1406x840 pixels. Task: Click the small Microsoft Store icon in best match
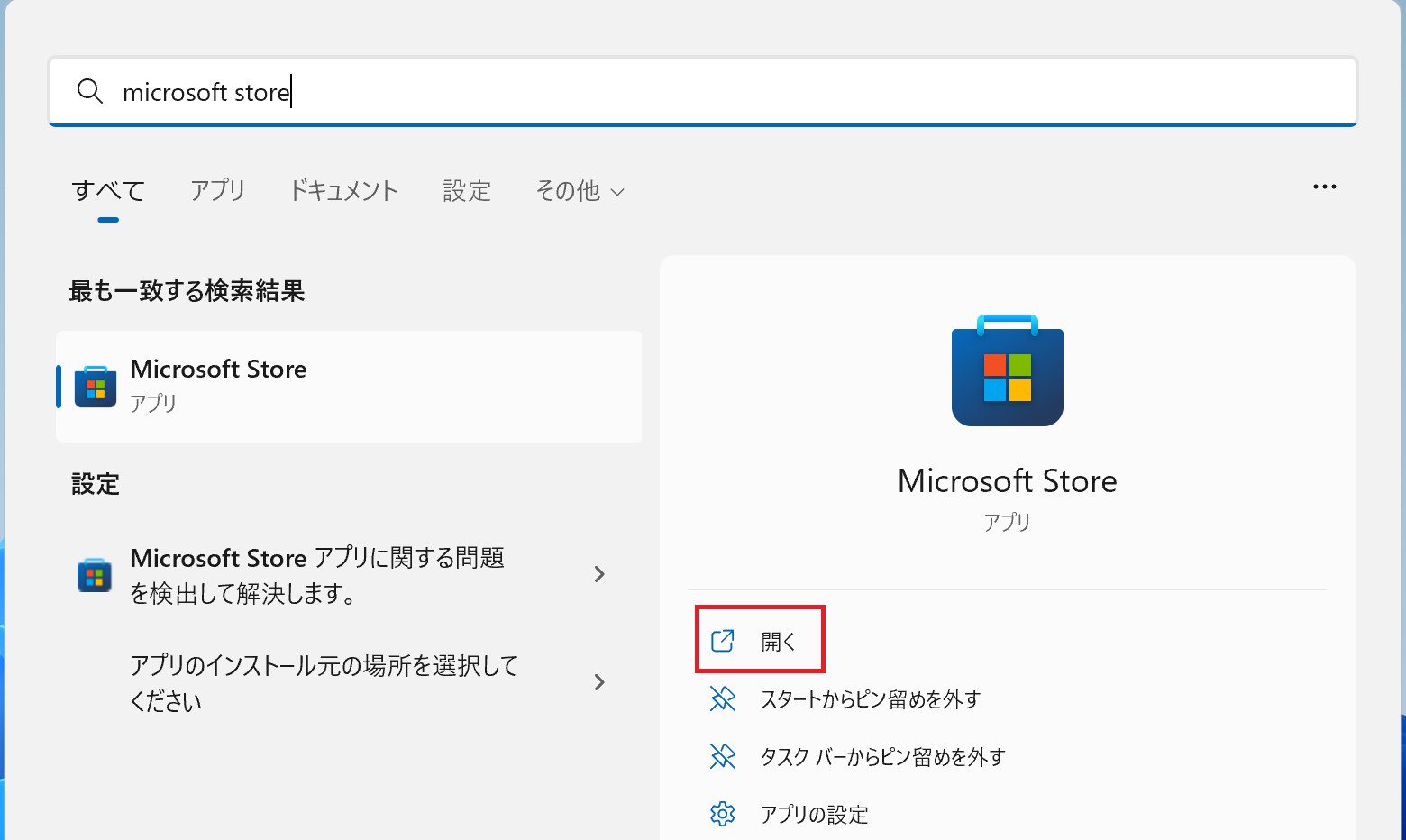coord(96,387)
